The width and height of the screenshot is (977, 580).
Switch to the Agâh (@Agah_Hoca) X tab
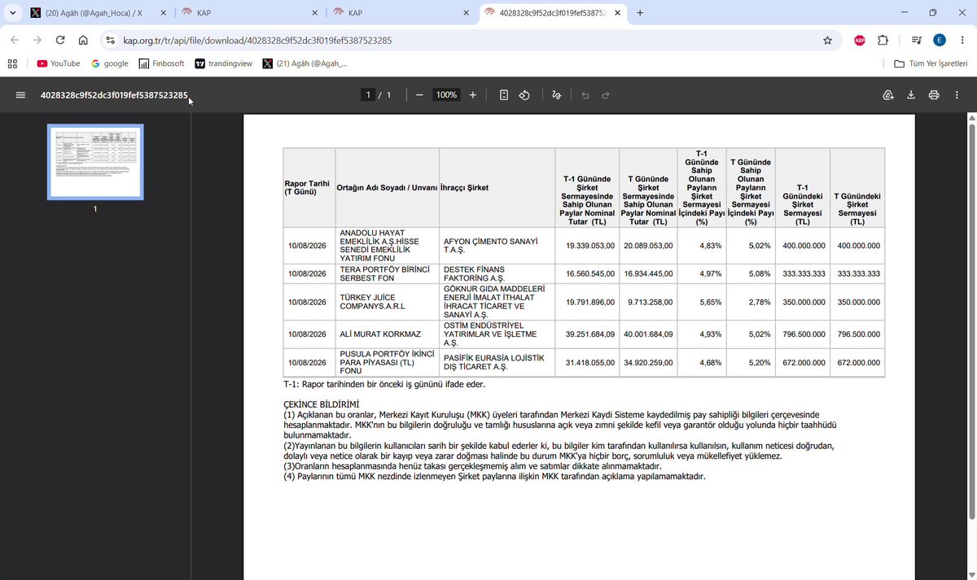point(96,13)
